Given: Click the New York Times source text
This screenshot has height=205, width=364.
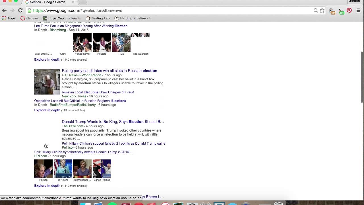Looking at the screenshot, I should [74, 96].
